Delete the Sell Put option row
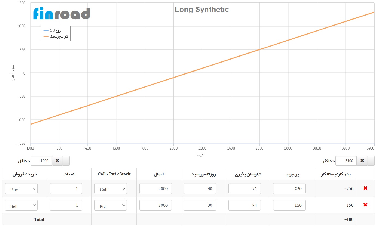Screen dimensions: 376x229 pos(365,205)
